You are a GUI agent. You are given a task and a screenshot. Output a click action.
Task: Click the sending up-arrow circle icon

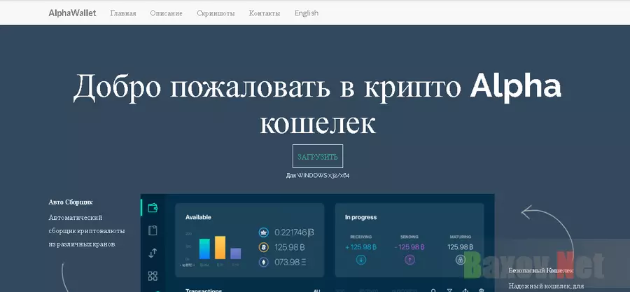click(x=409, y=260)
